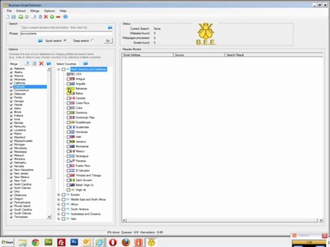
Task: Expand the Africa tree node
Action: 59,204
